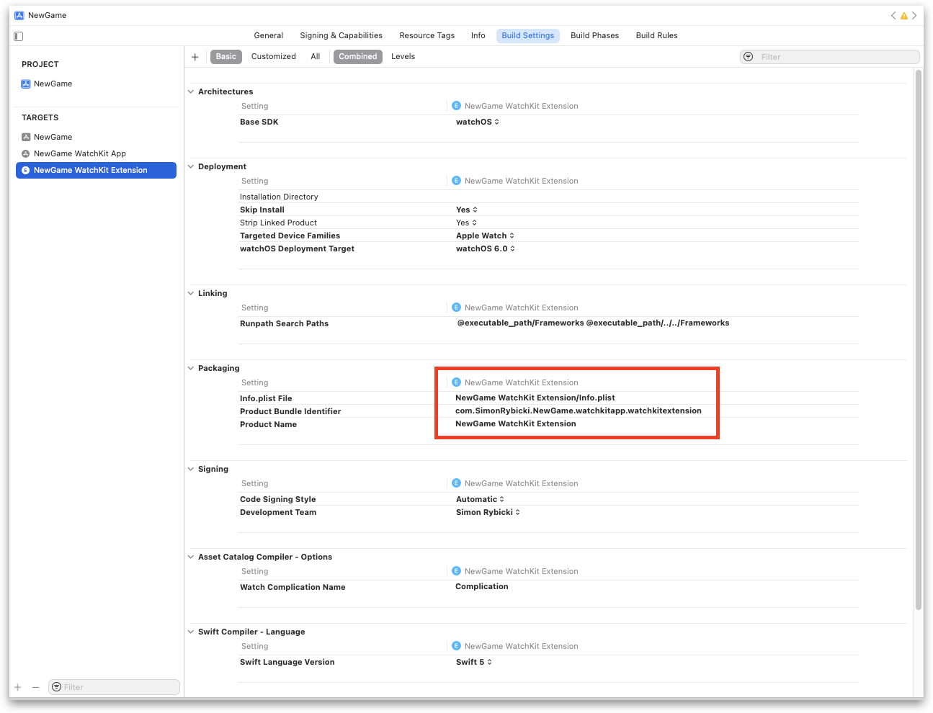The width and height of the screenshot is (933, 713).
Task: Collapse Asset Catalog Compiler Options section
Action: (191, 557)
